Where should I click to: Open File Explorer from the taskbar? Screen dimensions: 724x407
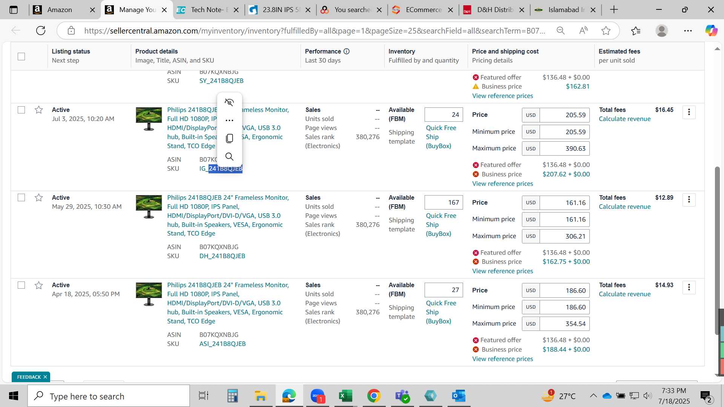click(x=261, y=396)
